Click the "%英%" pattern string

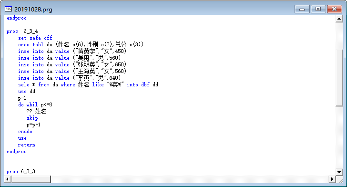tap(115, 84)
